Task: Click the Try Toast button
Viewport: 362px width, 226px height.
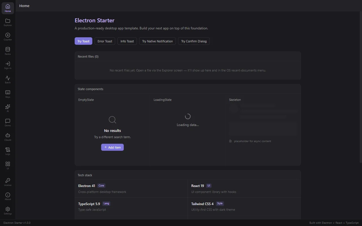Action: click(x=83, y=41)
